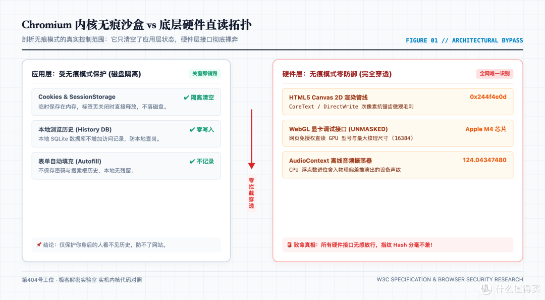Click the CPU 浮点数进位舍入 description line

[345, 170]
